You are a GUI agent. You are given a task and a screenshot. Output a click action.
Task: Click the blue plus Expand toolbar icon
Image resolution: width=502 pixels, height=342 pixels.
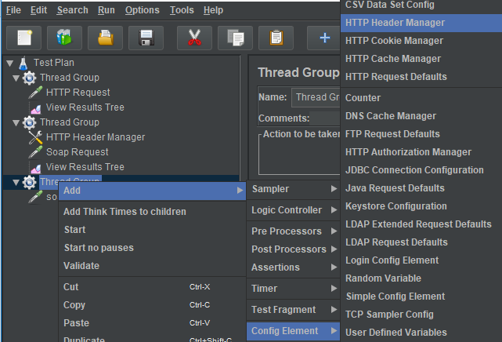324,38
